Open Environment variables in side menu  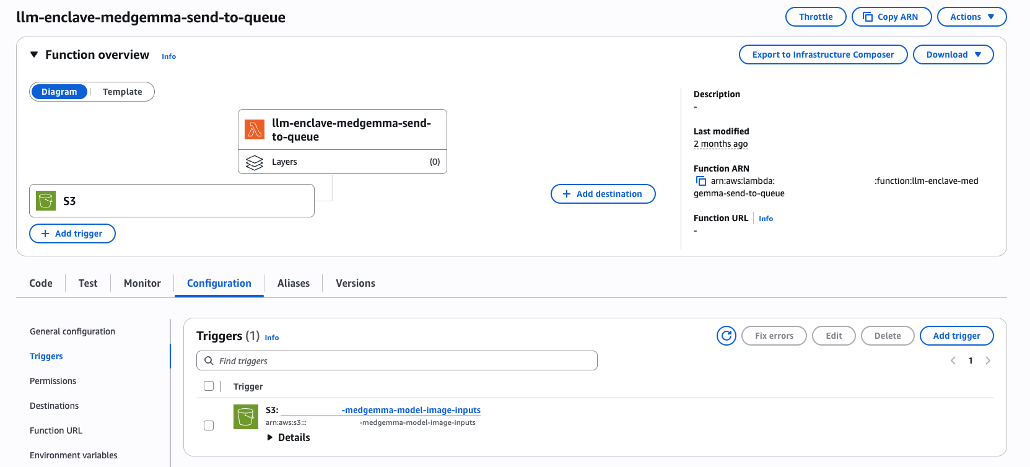[x=74, y=455]
